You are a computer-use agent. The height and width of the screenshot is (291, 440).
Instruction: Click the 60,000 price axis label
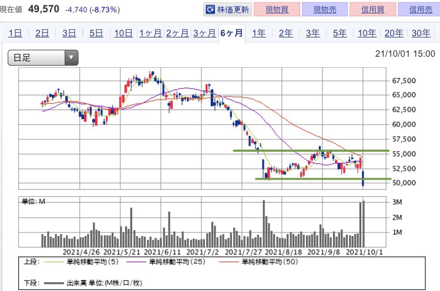(x=404, y=124)
